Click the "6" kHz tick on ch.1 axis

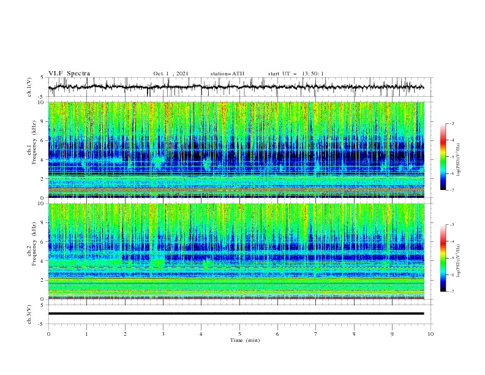tap(42, 140)
